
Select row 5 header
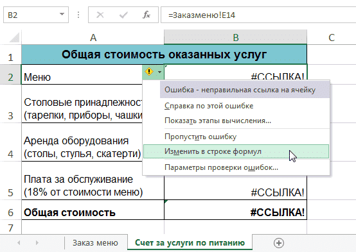tap(11, 181)
